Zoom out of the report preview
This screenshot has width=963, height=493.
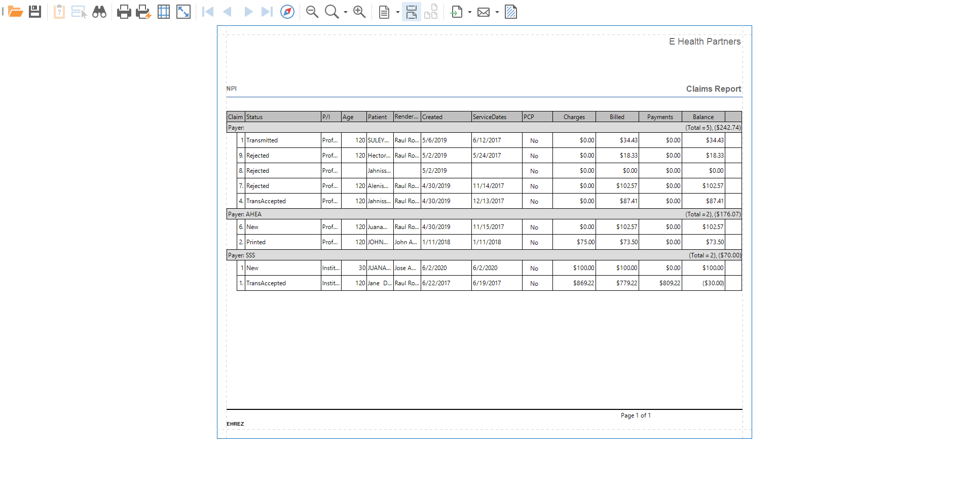312,12
